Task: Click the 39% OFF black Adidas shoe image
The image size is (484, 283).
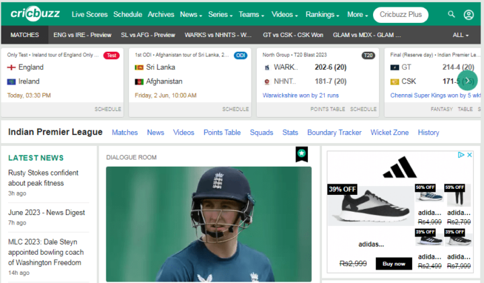Action: 370,205
